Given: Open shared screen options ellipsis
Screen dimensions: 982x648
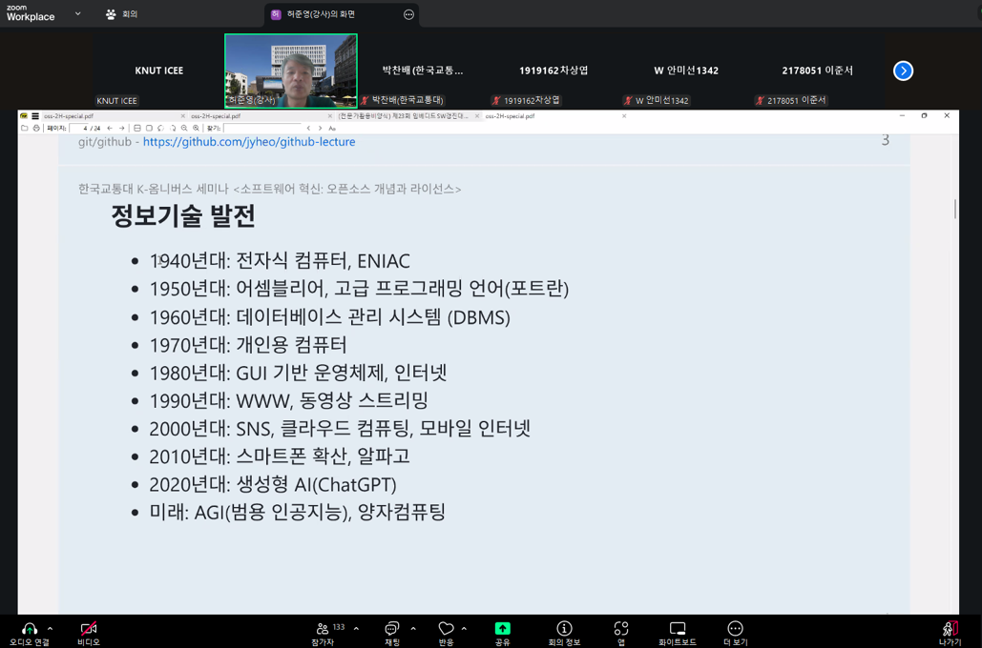Looking at the screenshot, I should point(409,14).
